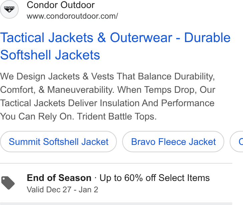Click the word Durable in the headline
The height and width of the screenshot is (205, 243).
(207, 38)
